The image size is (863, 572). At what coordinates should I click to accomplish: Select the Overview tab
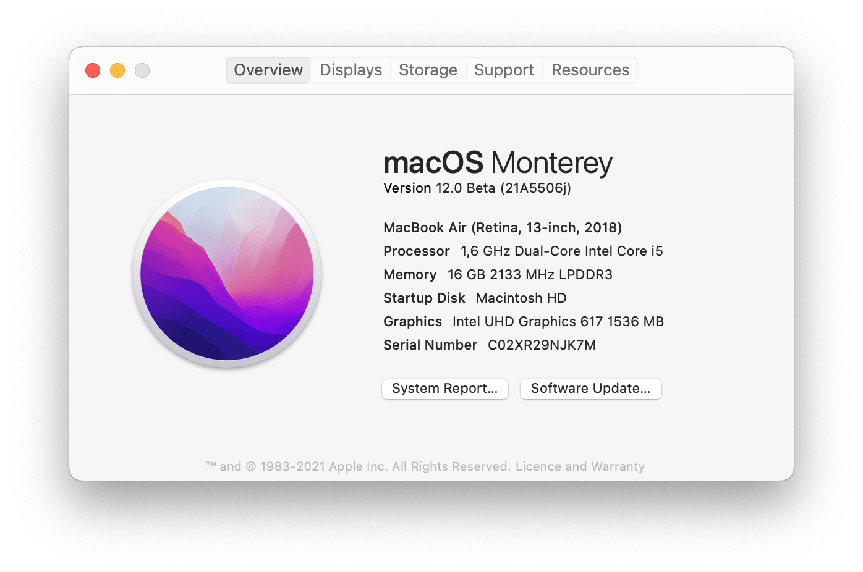[x=268, y=70]
